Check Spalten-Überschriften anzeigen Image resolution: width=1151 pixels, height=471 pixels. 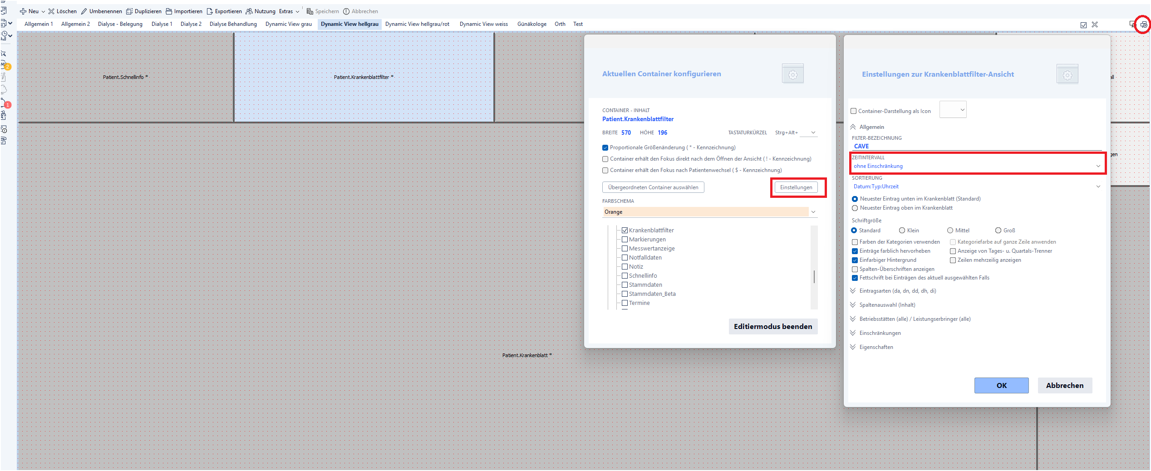855,269
